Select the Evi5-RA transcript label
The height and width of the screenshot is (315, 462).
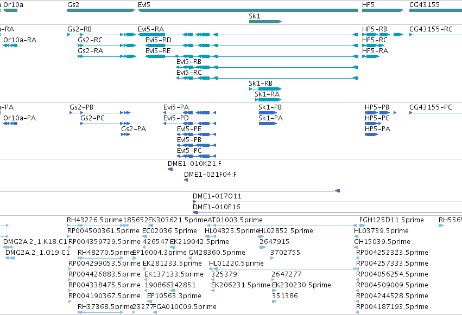click(x=151, y=29)
